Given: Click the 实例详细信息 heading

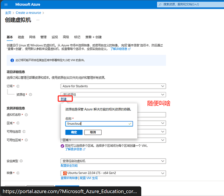Looking at the screenshot, I should [16, 108].
